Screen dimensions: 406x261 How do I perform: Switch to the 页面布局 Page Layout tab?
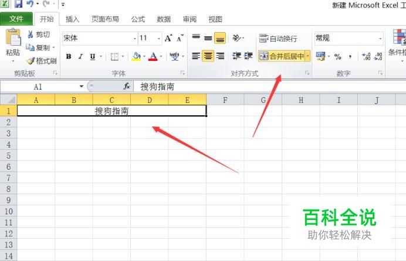105,19
